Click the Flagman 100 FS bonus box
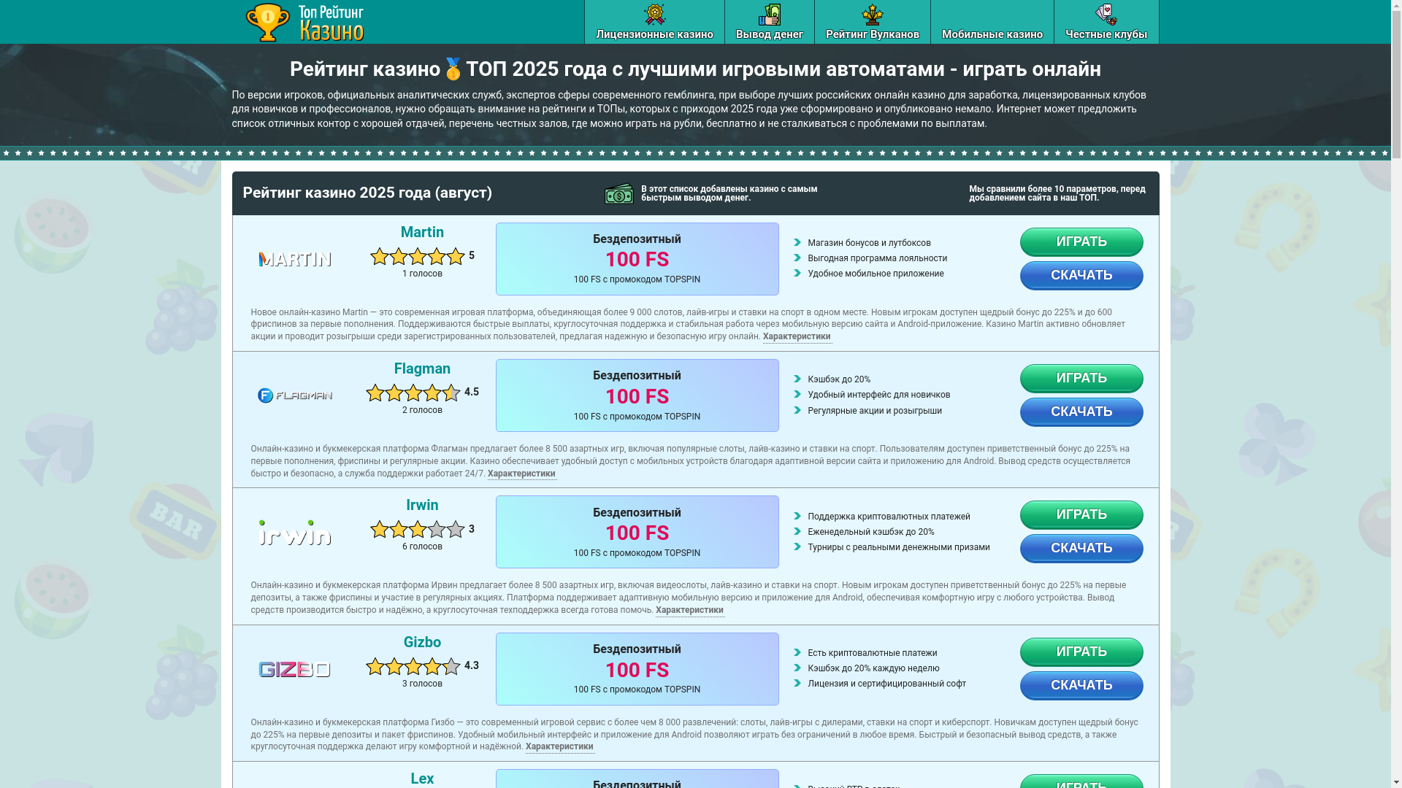 click(x=637, y=395)
